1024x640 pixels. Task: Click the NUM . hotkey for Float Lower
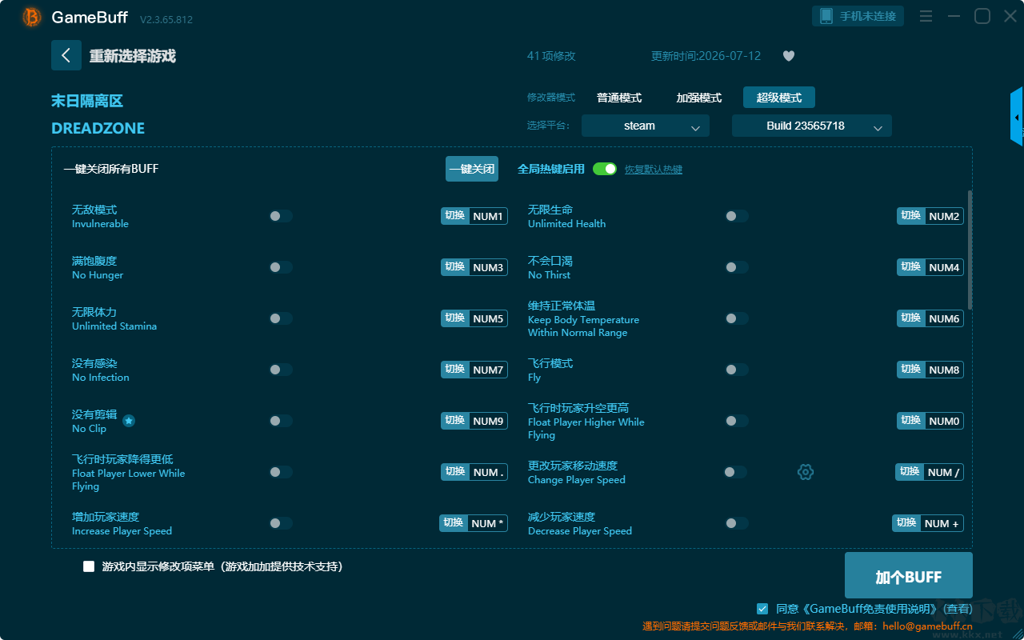pyautogui.click(x=474, y=472)
